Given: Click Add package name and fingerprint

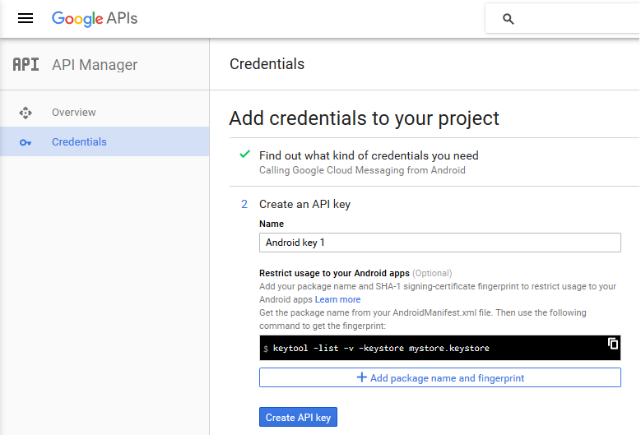Looking at the screenshot, I should tap(440, 378).
